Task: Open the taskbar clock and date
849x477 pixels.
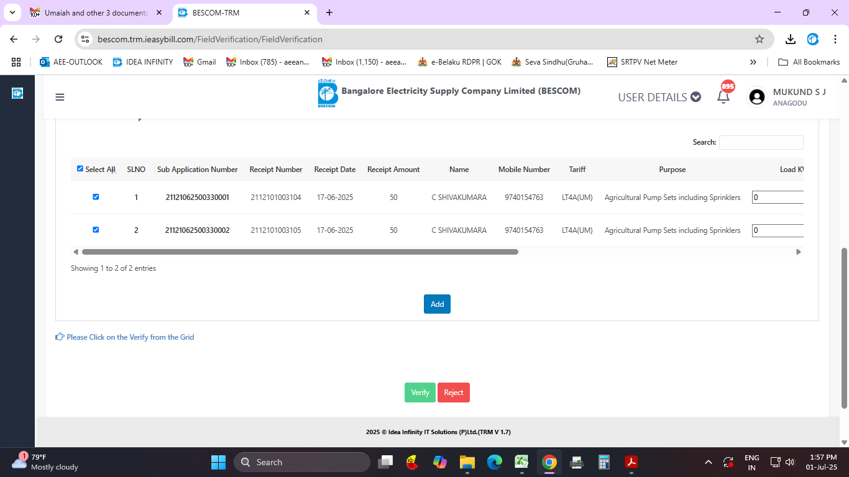Action: tap(822, 462)
